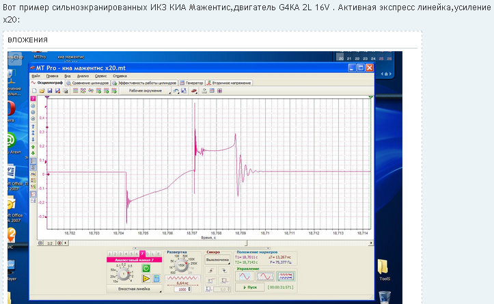Click the T1= 18,7011 c marker value
The image size is (494, 304).
246,258
